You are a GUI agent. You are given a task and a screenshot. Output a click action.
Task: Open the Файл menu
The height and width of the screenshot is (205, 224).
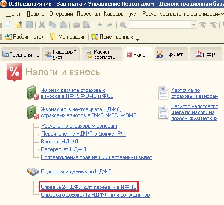[13, 14]
